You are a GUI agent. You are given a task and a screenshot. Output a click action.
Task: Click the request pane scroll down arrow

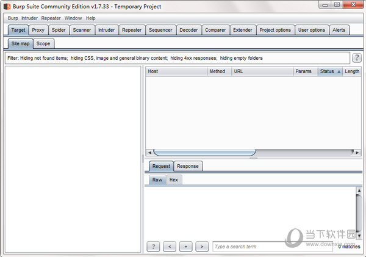(x=359, y=236)
